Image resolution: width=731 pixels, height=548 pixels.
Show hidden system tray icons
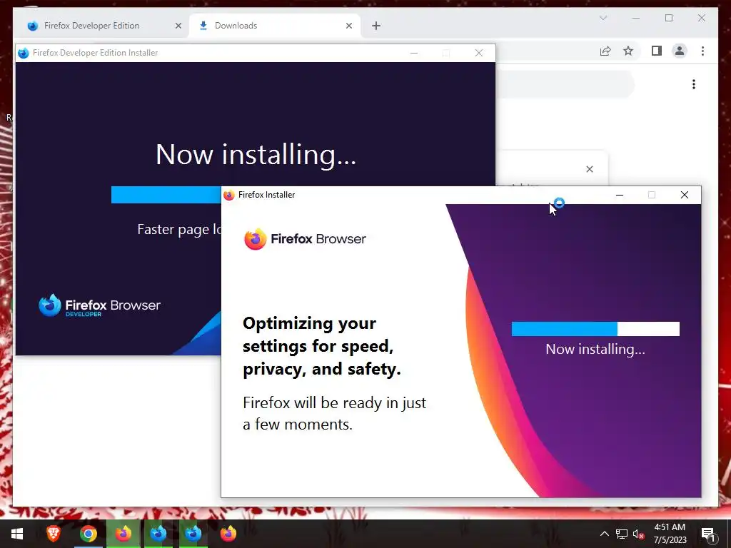click(x=604, y=534)
